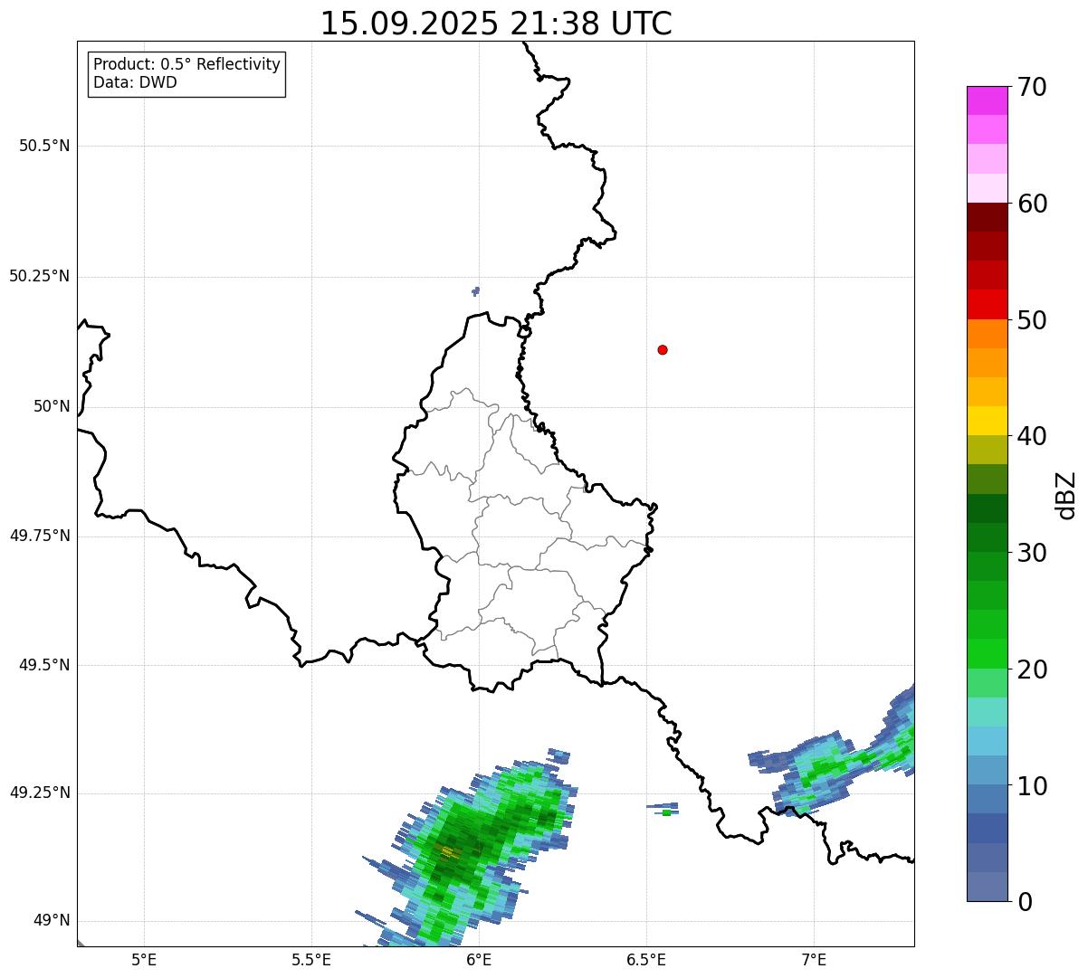
Task: Click the dBZ colorbar axis label
Action: pyautogui.click(x=1066, y=495)
